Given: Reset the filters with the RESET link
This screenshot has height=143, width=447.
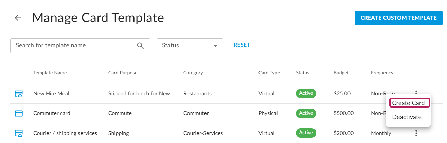Looking at the screenshot, I should click(242, 45).
